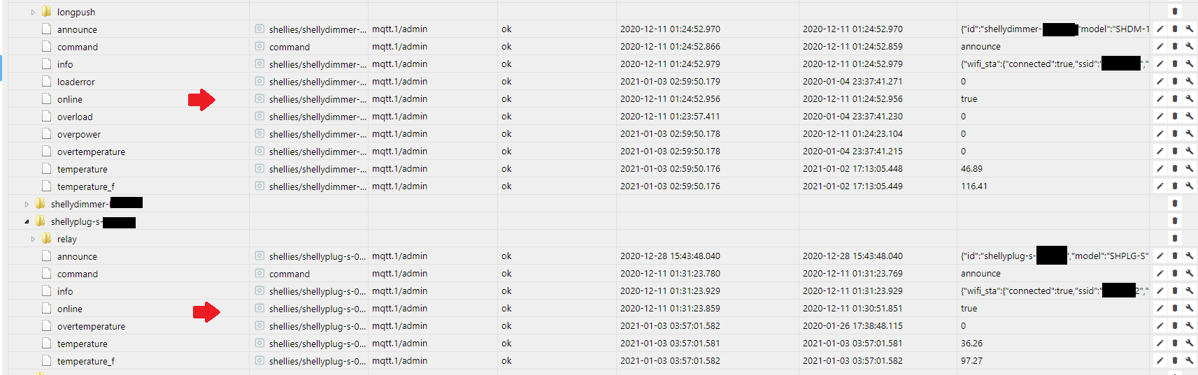Edit the loaderror object with pencil icon

click(x=1160, y=81)
